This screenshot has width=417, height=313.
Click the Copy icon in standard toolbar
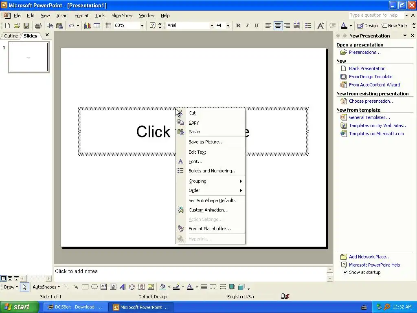(50, 26)
